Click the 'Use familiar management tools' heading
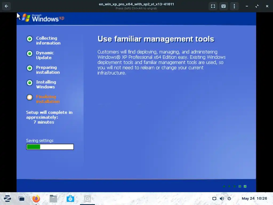Screen dimensions: 273x205 pyautogui.click(x=156, y=39)
